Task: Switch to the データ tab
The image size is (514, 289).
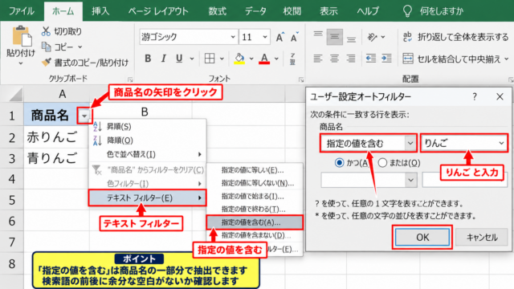Action: tap(255, 11)
